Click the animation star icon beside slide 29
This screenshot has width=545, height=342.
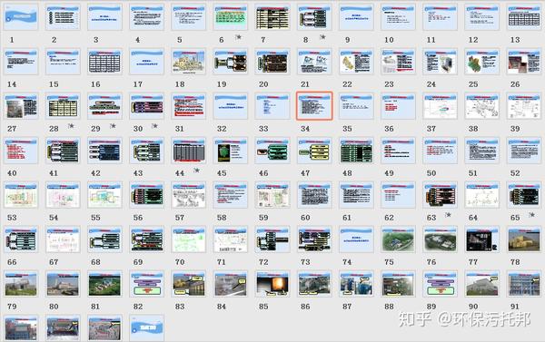tap(113, 125)
